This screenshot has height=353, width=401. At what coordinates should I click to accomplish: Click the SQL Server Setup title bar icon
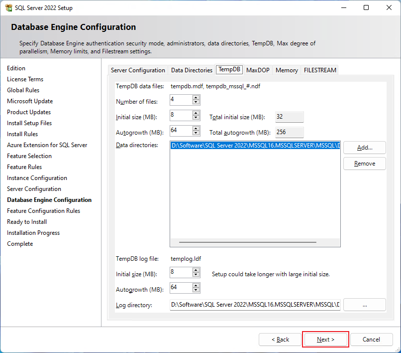(8, 7)
